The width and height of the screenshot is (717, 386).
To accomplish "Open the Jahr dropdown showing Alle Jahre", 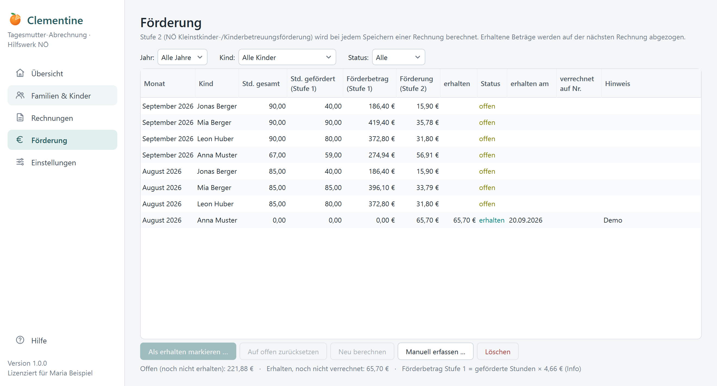I will pyautogui.click(x=182, y=57).
